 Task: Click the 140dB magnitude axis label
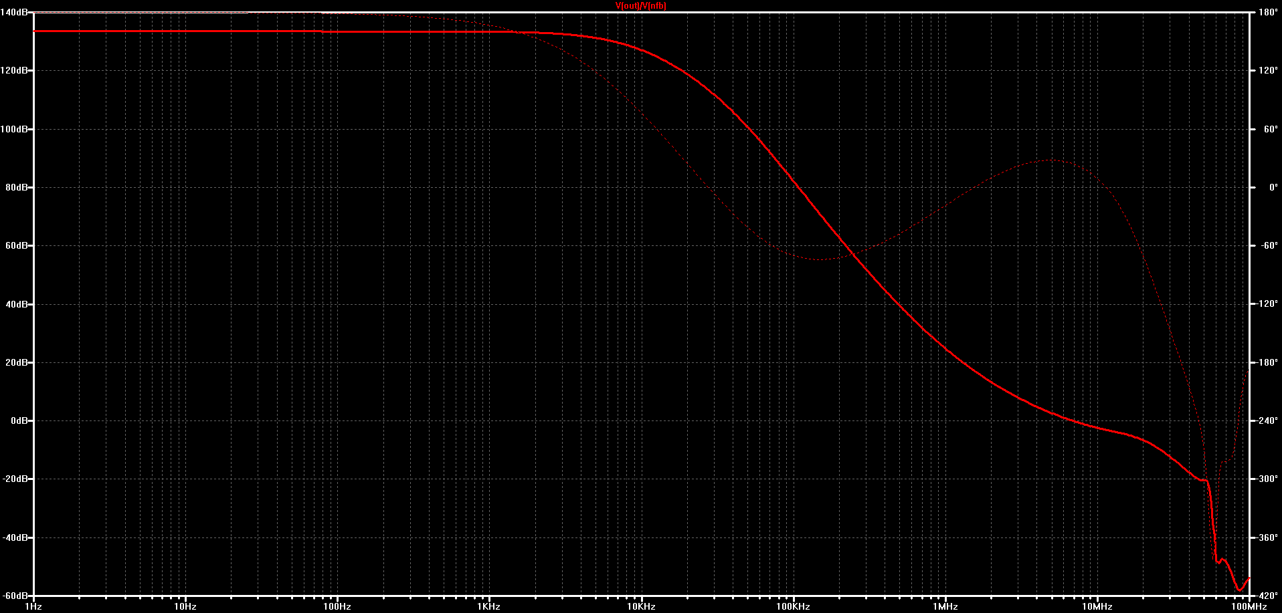click(14, 13)
